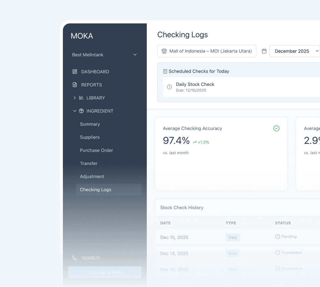Click the Completed status text for Dec 13
This screenshot has height=287, width=320.
[292, 269]
